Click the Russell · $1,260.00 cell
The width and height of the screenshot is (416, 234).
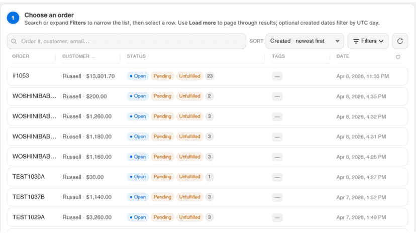point(87,116)
